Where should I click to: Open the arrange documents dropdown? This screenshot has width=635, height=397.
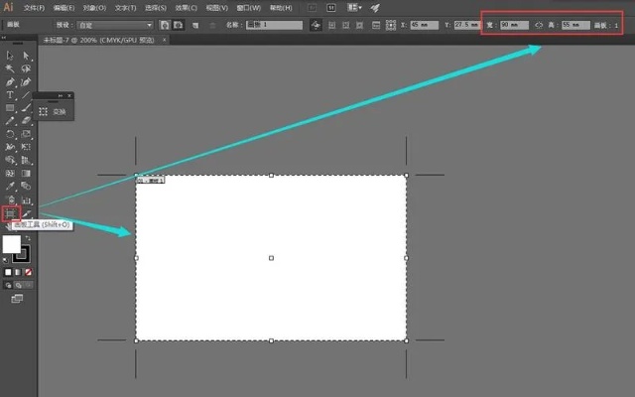coord(354,8)
